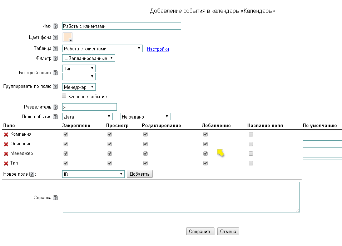Screen dimensions: 342x246
Task: Click the help icon next to Имя
Action: [x=55, y=26]
